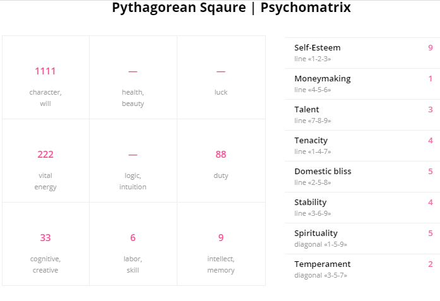
Task: Click the Tenacity row
Action: tap(362, 146)
